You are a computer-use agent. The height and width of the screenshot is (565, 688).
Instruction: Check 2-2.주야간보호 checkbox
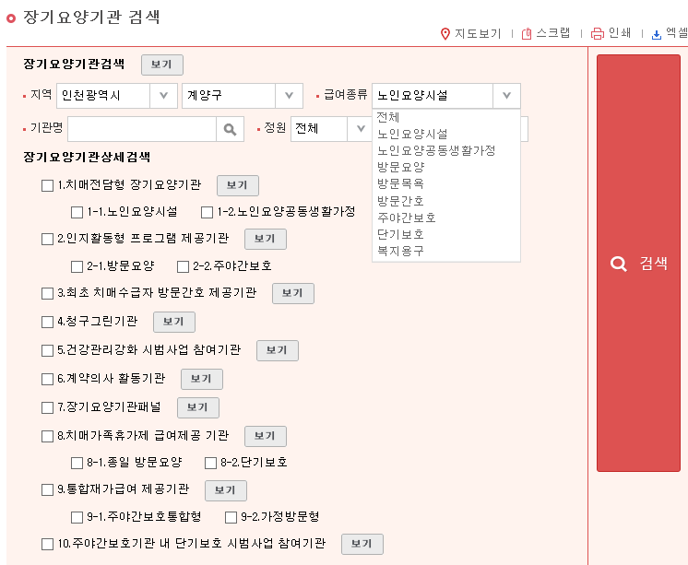click(183, 266)
